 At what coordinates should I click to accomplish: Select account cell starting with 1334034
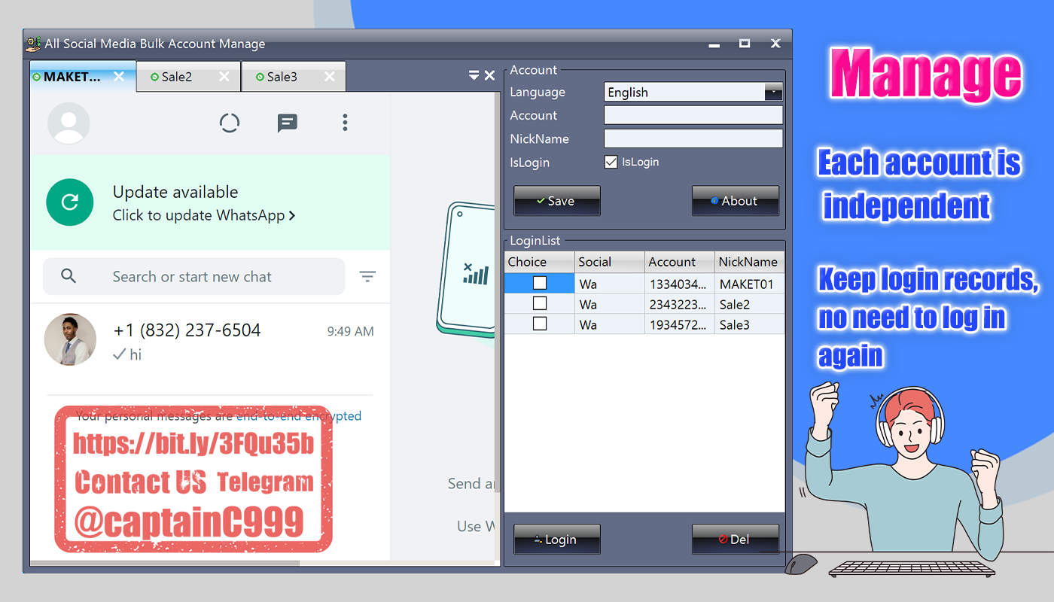(x=680, y=284)
